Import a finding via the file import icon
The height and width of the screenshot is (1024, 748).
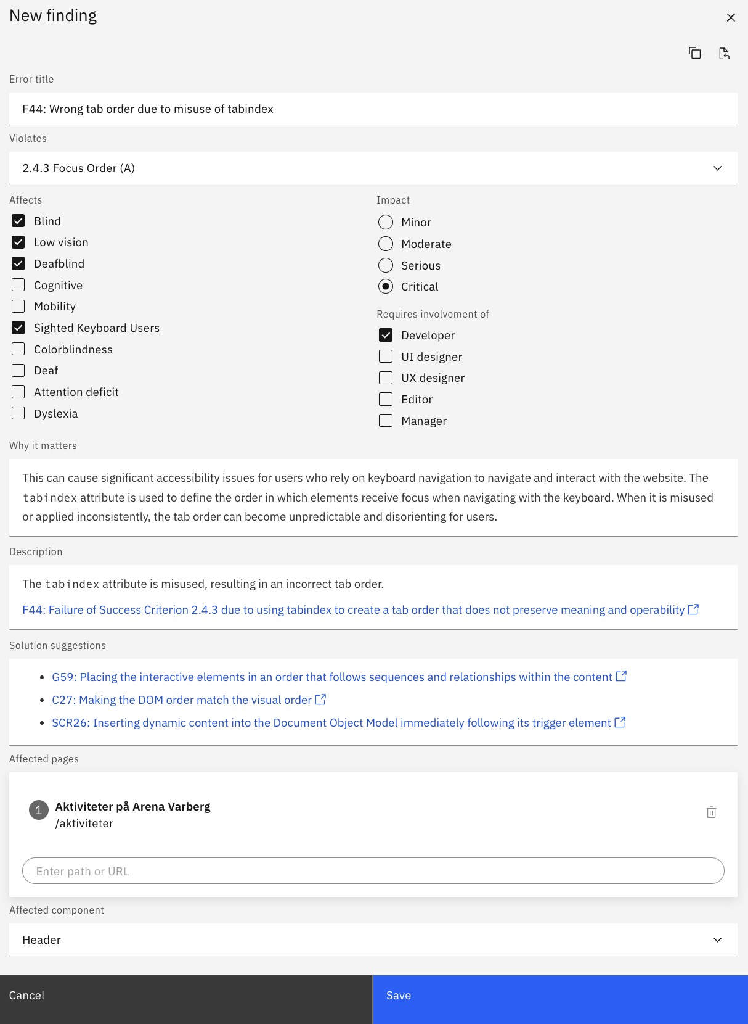[x=725, y=54]
